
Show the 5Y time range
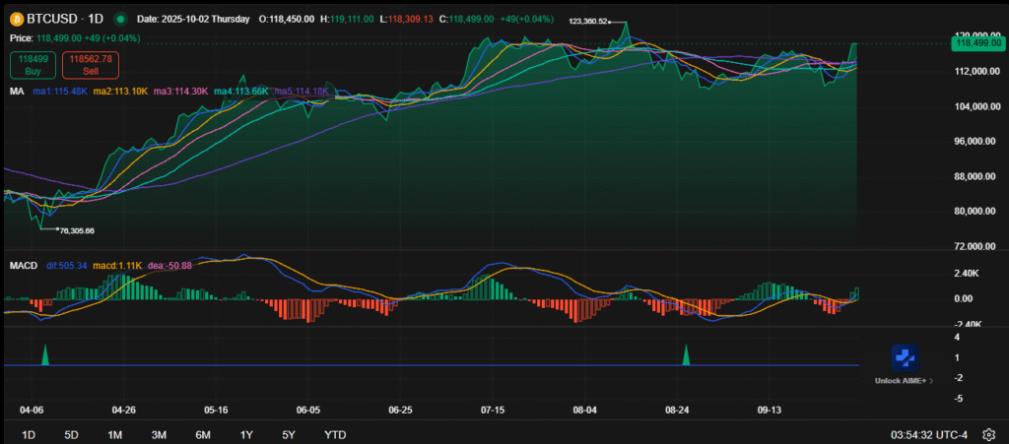(289, 434)
